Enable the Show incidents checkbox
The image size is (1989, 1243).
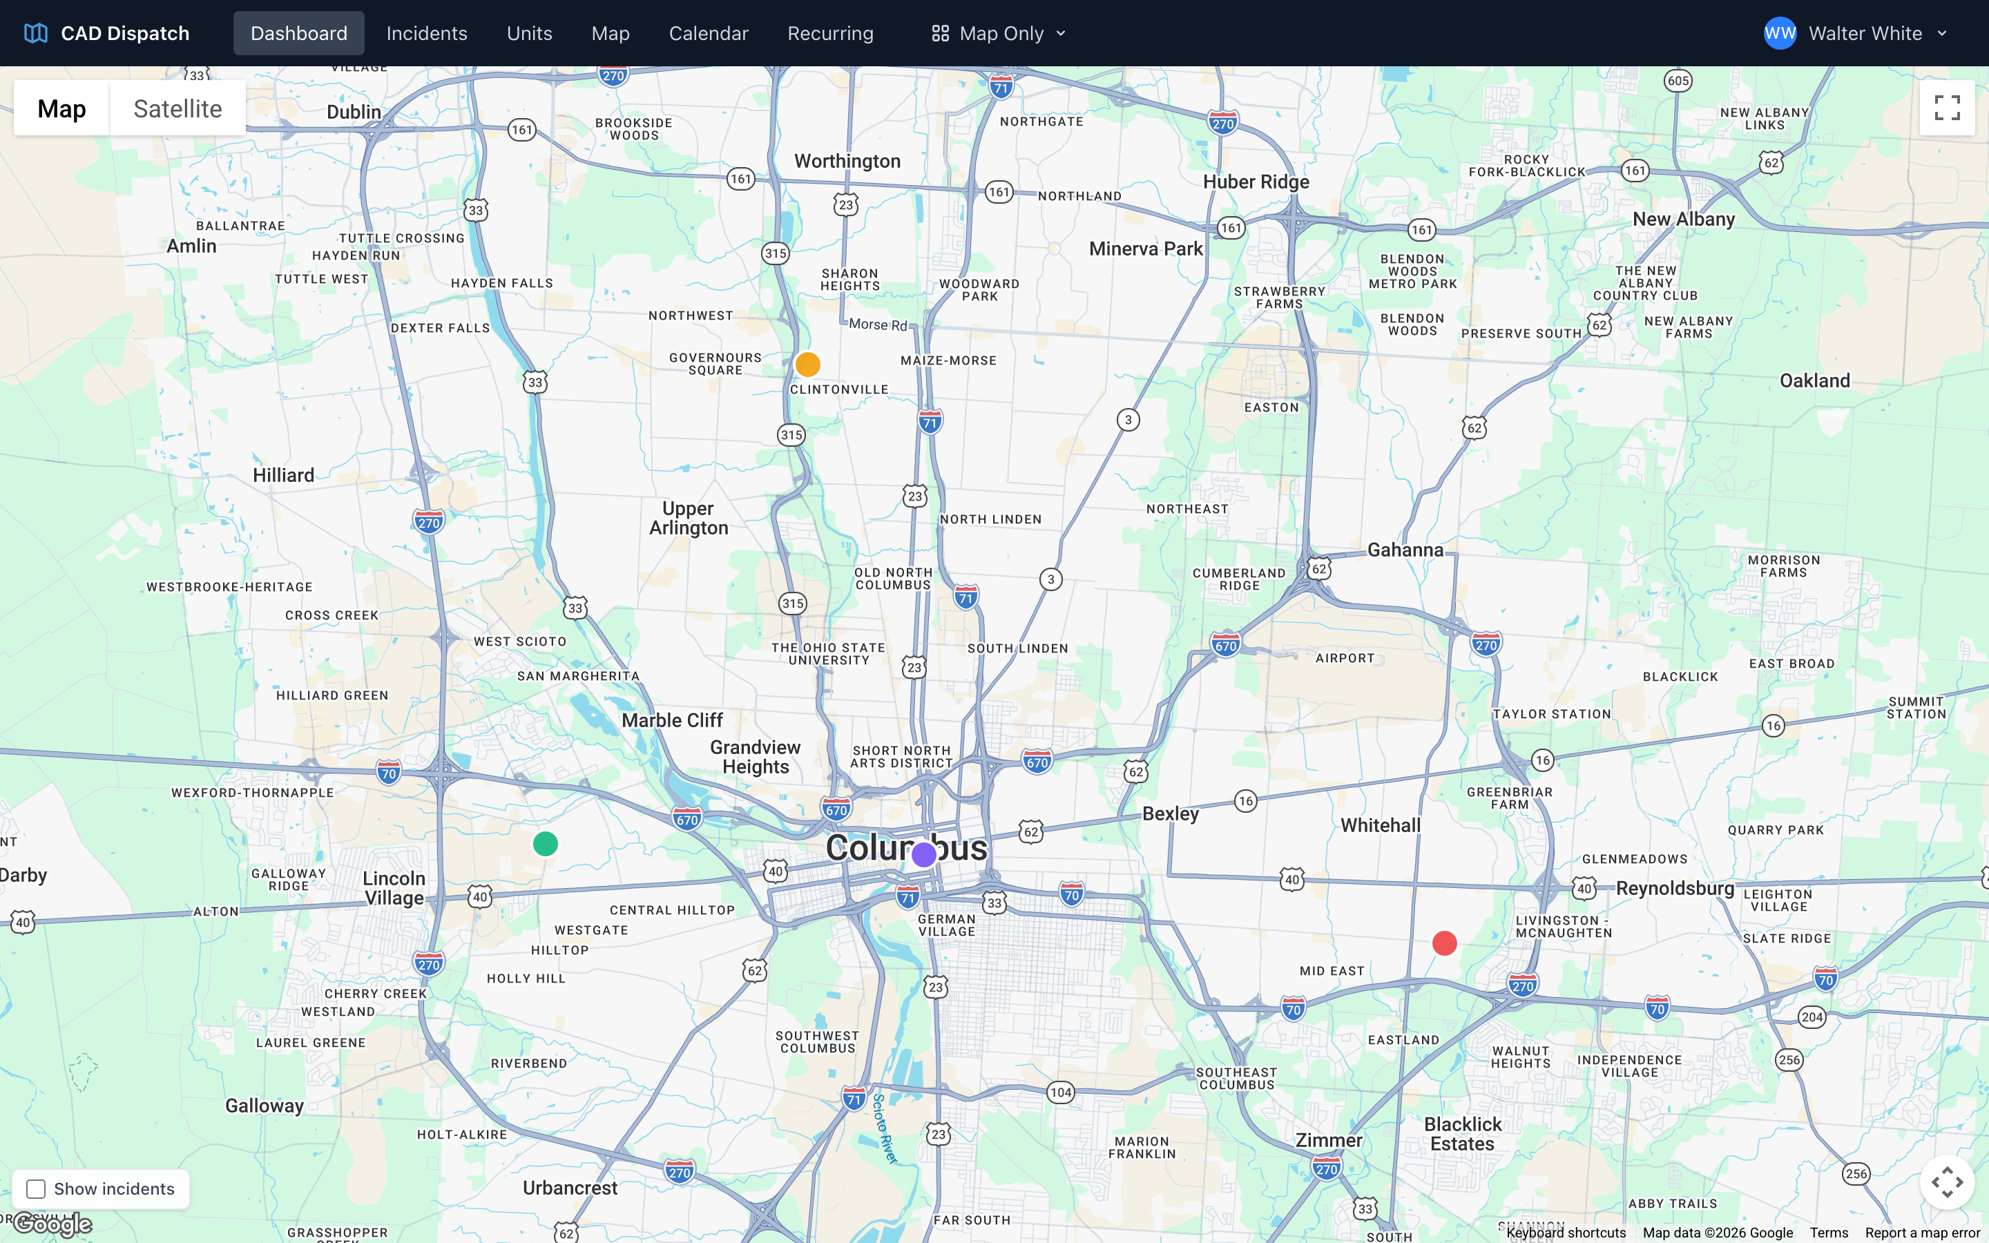[35, 1188]
